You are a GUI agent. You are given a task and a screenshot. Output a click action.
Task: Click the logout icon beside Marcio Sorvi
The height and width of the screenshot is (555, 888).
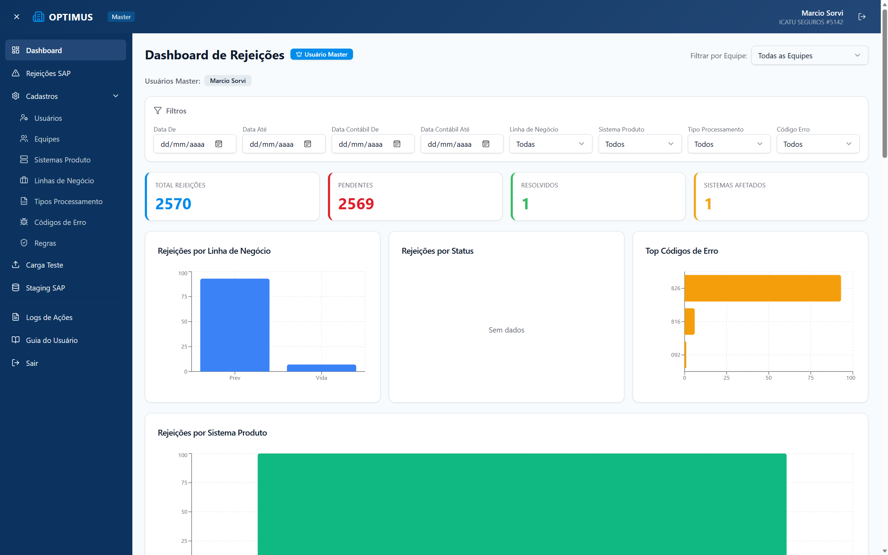862,17
